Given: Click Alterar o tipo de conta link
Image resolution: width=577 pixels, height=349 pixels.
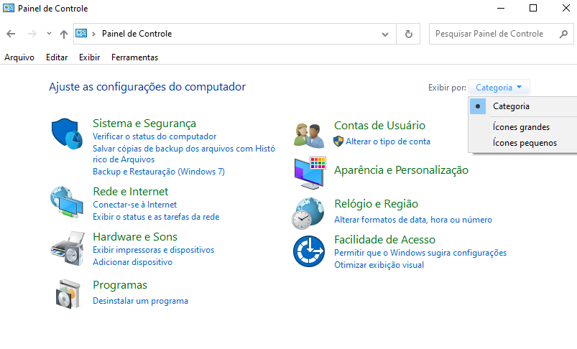Looking at the screenshot, I should pos(388,141).
